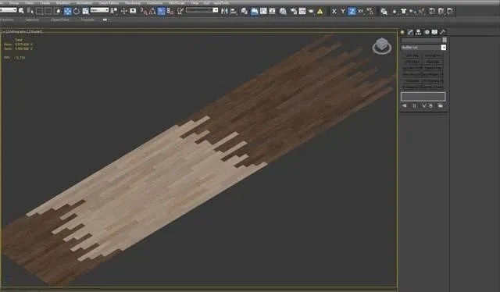Click the Modifier List arrow button
Viewport: 500px width, 292px height.
(x=444, y=48)
